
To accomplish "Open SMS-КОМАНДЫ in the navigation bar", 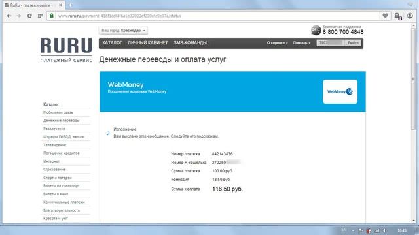I will [191, 43].
